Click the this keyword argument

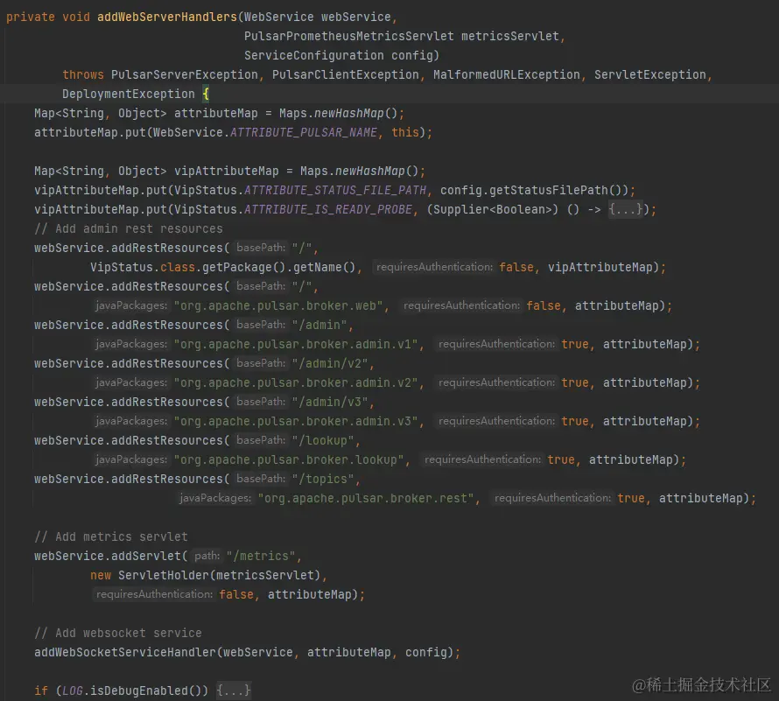[405, 133]
